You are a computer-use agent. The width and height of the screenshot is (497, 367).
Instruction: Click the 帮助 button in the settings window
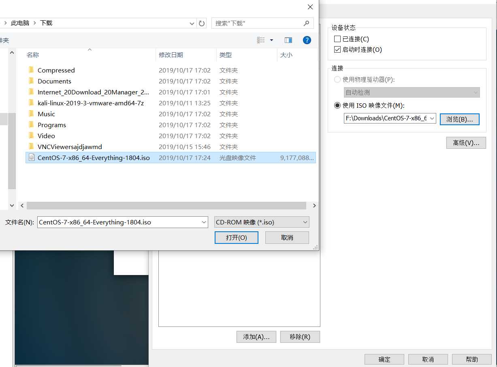pos(472,359)
